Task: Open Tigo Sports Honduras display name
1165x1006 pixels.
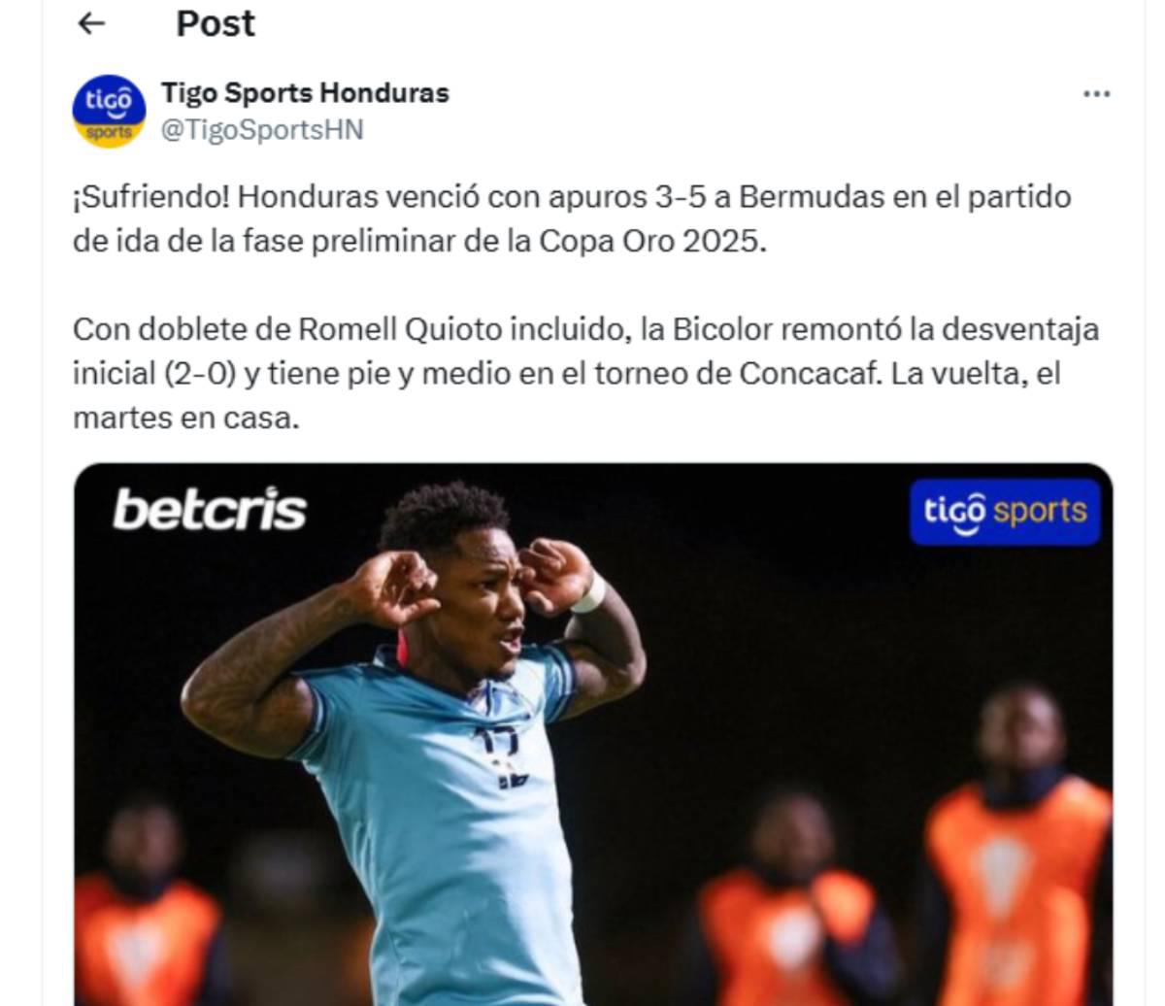Action: tap(305, 93)
